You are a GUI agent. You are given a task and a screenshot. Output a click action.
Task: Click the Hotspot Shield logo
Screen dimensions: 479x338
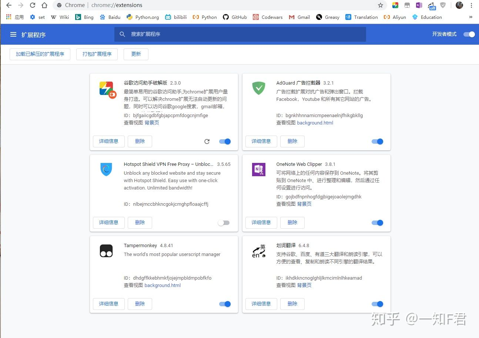tap(106, 170)
